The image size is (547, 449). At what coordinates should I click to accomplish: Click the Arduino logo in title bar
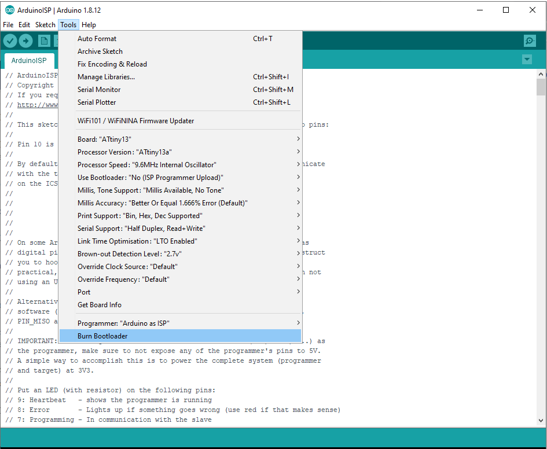(10, 10)
